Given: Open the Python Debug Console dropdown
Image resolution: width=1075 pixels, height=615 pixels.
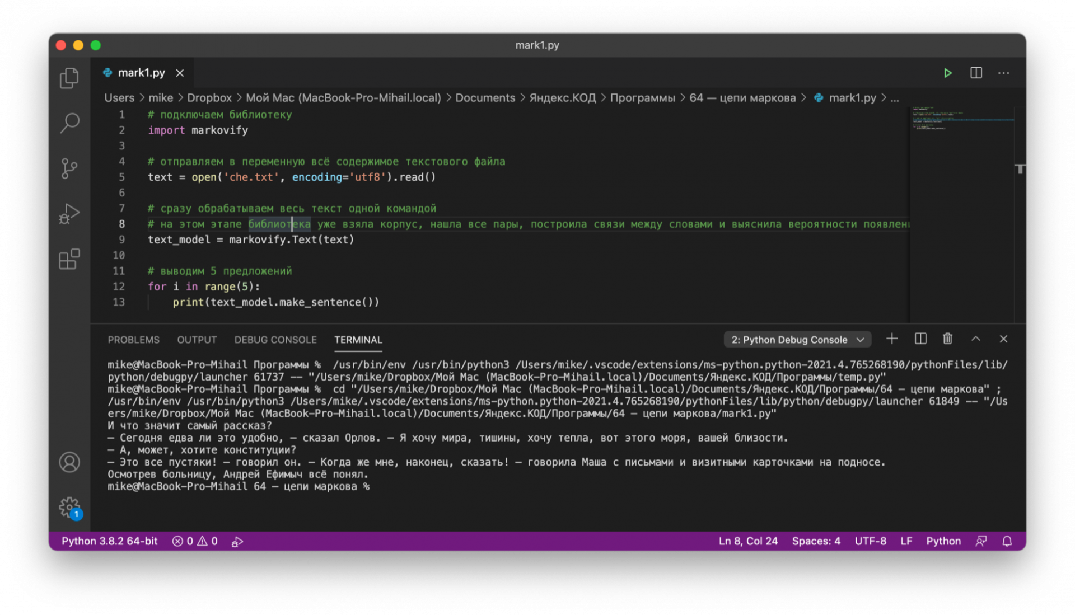Looking at the screenshot, I should 797,340.
